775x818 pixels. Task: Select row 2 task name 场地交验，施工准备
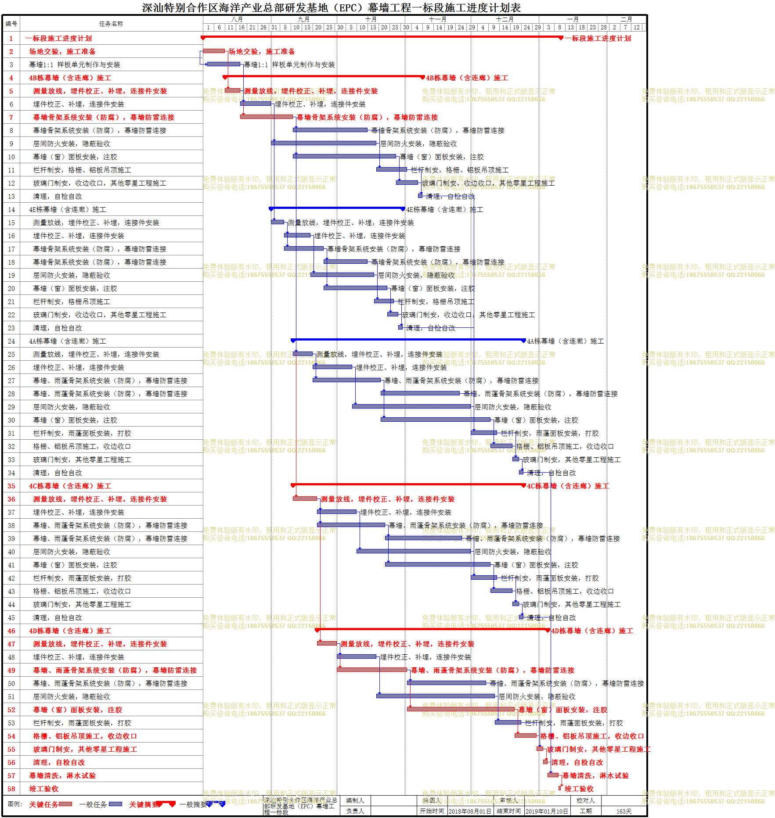tap(62, 51)
